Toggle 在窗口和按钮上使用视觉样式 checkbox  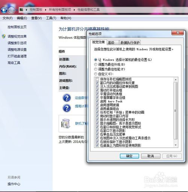[x=97, y=127]
